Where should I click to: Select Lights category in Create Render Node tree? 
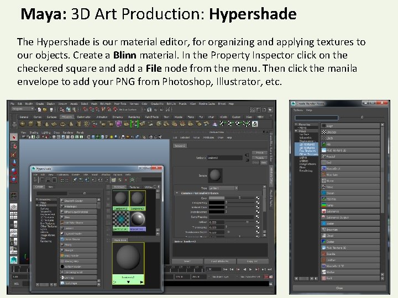[303, 158]
